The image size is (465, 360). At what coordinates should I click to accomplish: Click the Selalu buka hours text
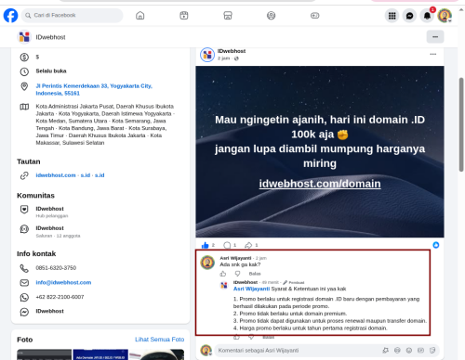coord(51,71)
